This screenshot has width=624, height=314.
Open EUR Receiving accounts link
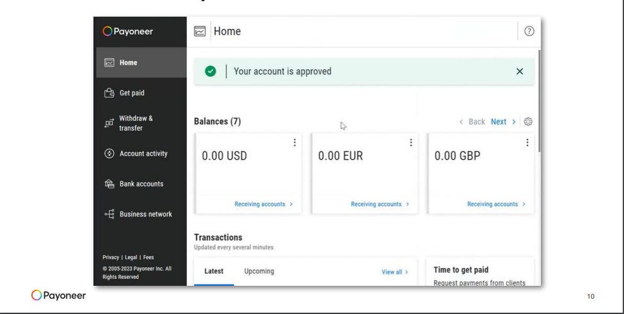click(x=380, y=204)
